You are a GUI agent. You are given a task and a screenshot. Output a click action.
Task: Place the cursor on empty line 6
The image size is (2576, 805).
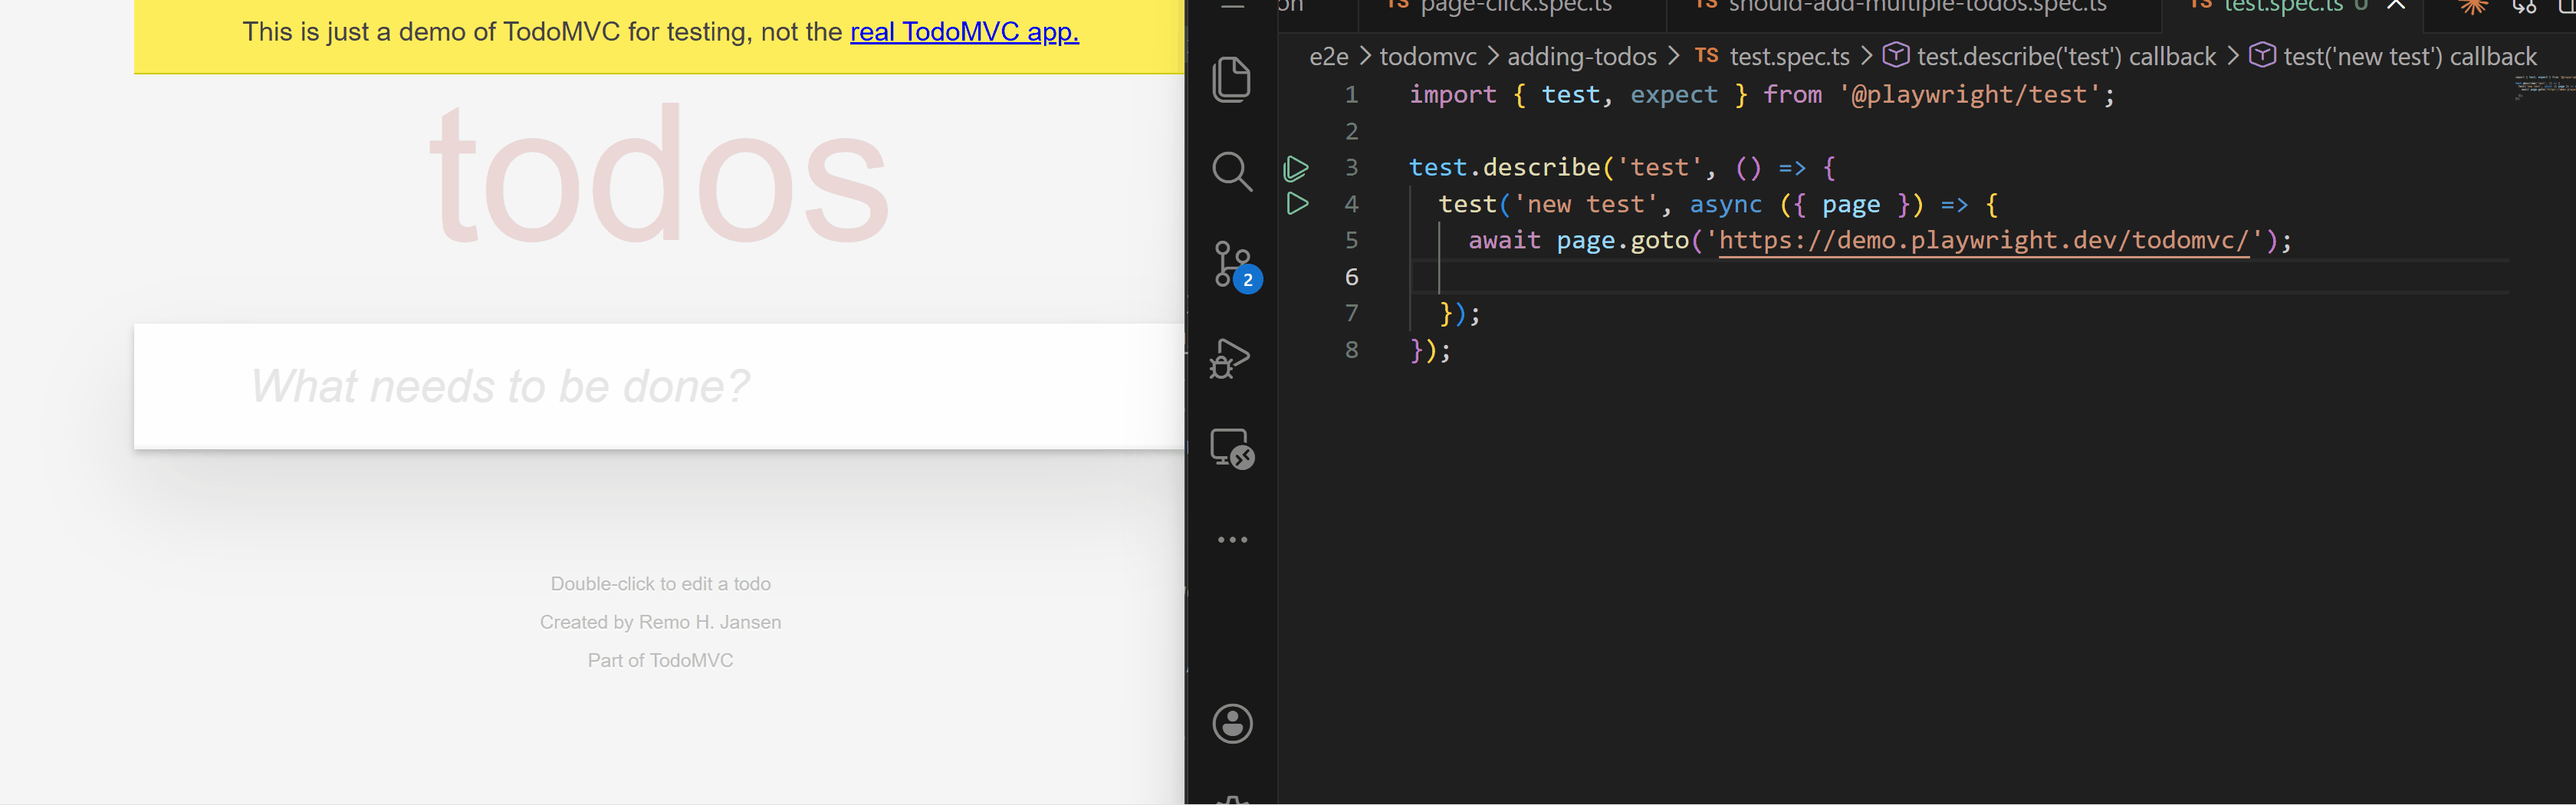coord(1960,277)
